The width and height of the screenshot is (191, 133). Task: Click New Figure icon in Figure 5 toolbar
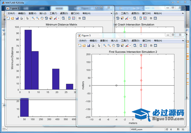point(80,45)
